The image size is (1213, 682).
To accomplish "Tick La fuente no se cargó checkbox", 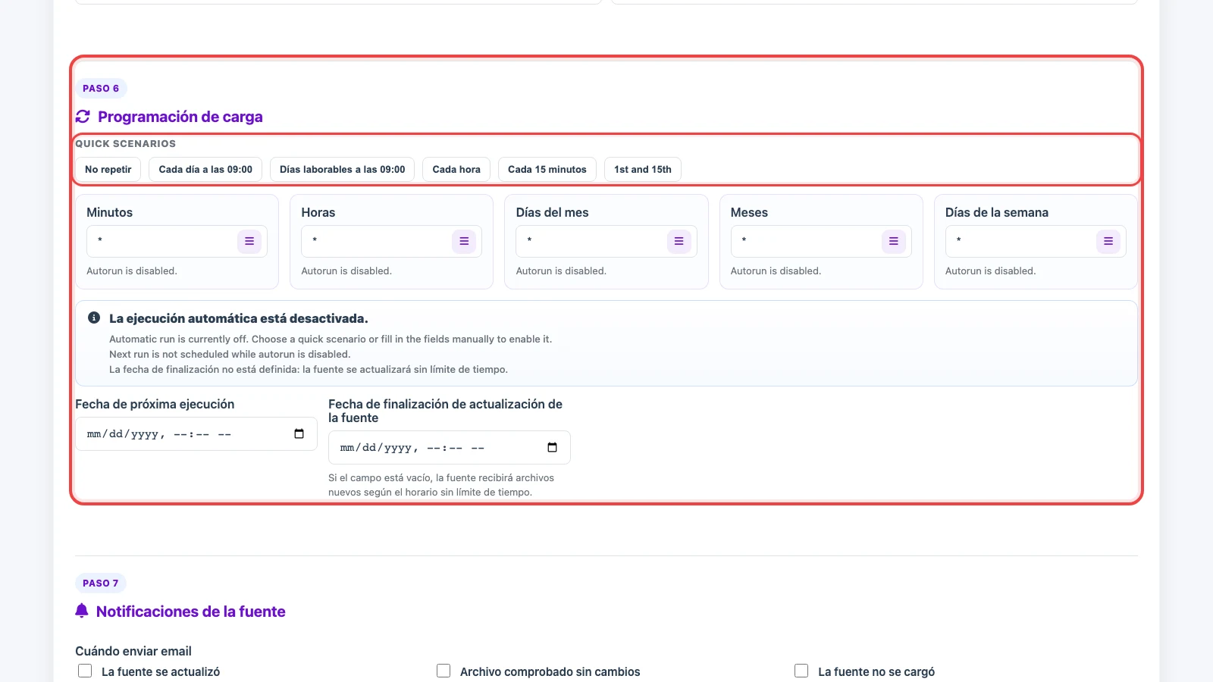I will pyautogui.click(x=801, y=671).
